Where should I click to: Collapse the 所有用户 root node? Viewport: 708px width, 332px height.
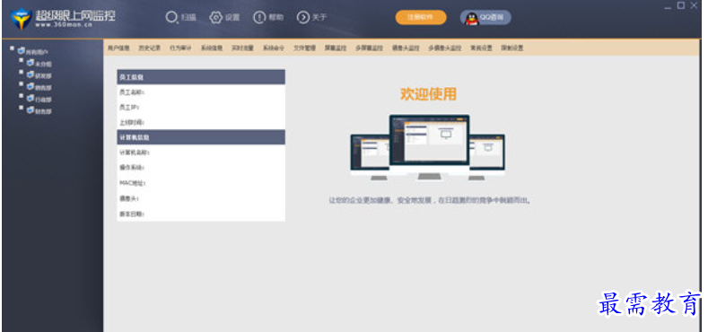13,48
